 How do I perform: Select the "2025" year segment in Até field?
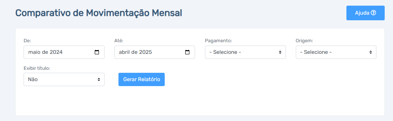pyautogui.click(x=146, y=53)
